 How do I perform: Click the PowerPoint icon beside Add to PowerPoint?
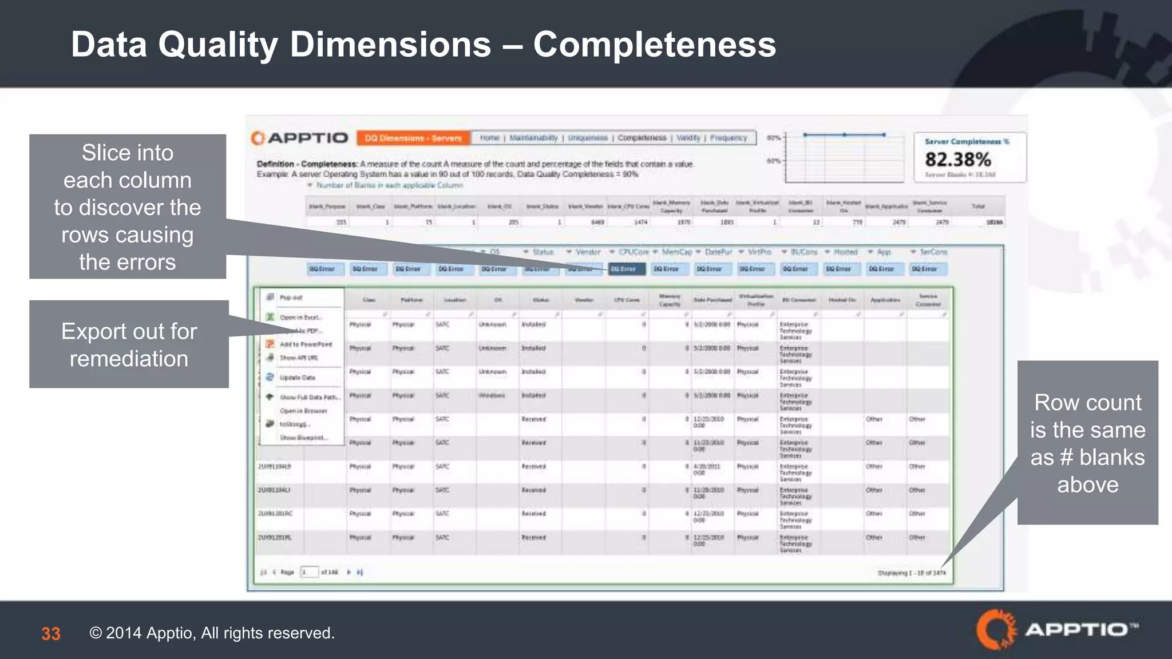tap(270, 344)
